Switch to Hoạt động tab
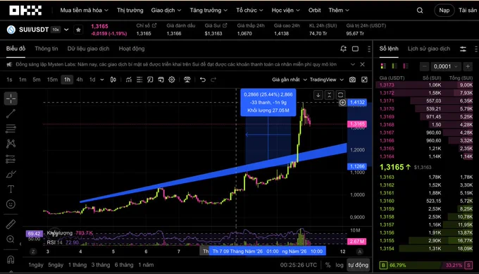479x274 pixels. [x=132, y=49]
